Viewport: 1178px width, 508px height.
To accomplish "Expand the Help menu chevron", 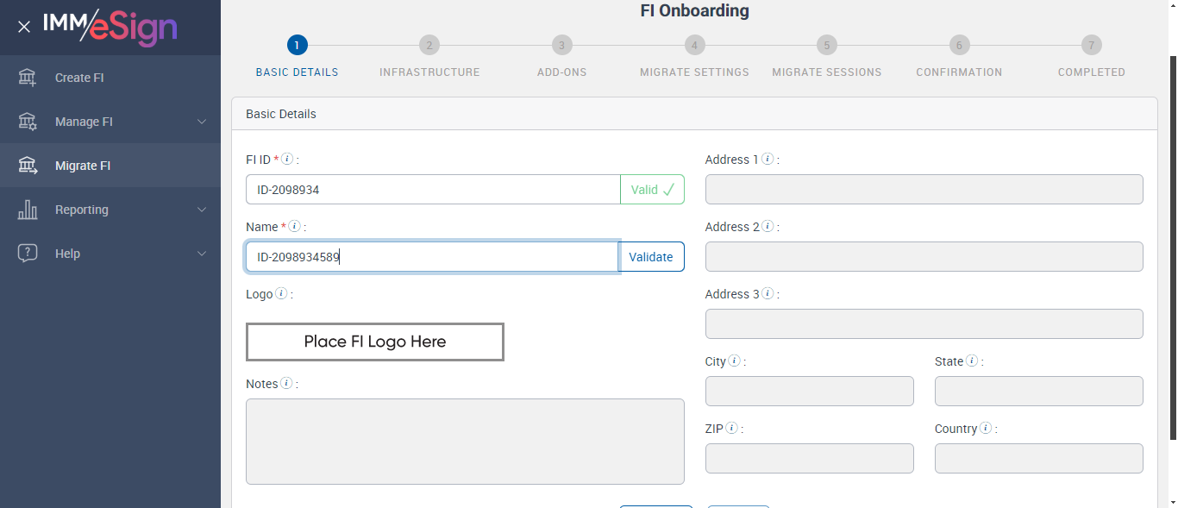I will tap(202, 254).
